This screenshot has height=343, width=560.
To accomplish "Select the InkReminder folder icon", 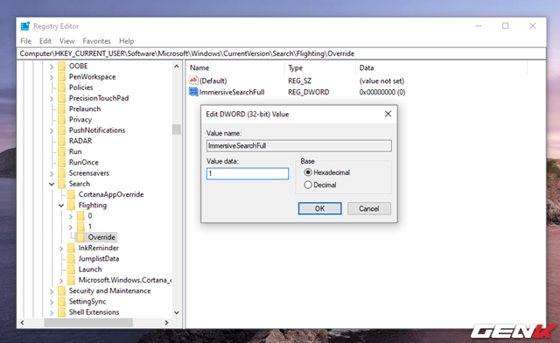I will (72, 248).
